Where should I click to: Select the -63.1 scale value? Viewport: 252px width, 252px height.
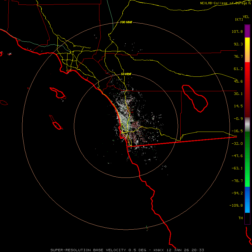(237, 168)
